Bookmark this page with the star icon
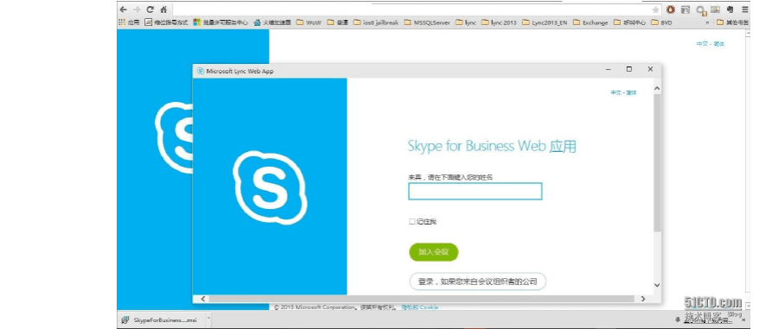This screenshot has height=329, width=772. point(655,9)
